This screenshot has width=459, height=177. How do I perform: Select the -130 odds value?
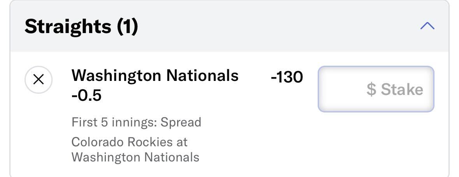[x=287, y=77]
